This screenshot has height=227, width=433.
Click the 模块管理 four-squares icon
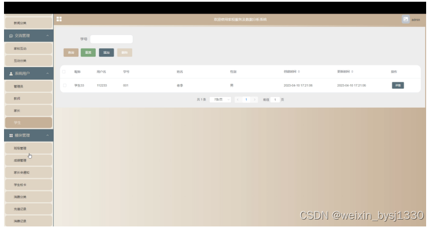pos(11,135)
